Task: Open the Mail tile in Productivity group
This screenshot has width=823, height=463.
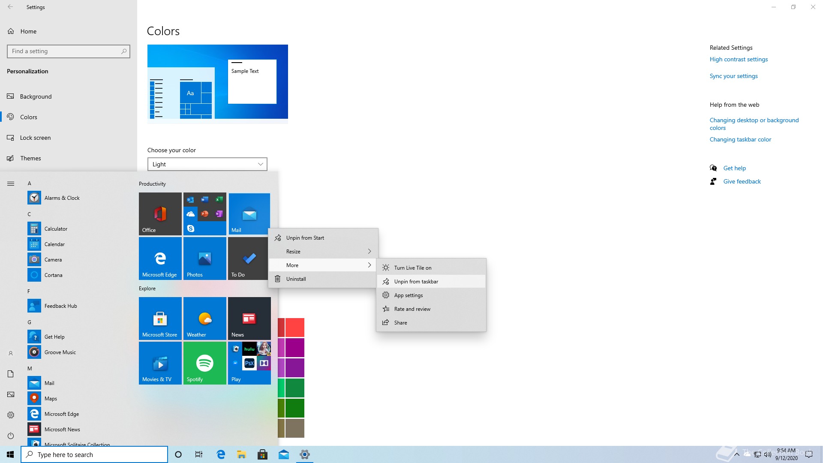Action: point(249,213)
